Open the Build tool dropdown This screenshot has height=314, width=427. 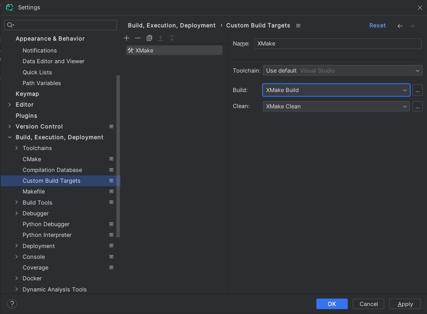coord(336,90)
